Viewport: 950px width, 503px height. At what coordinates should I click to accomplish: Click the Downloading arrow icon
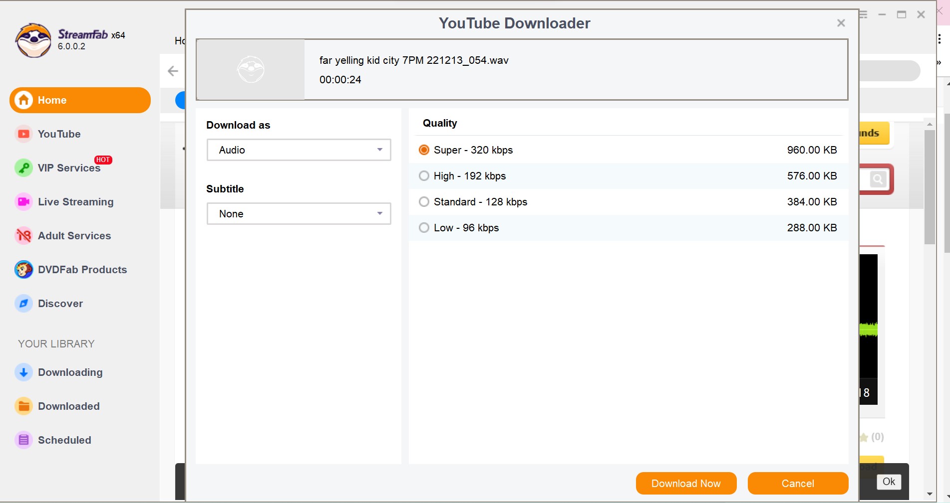tap(23, 372)
